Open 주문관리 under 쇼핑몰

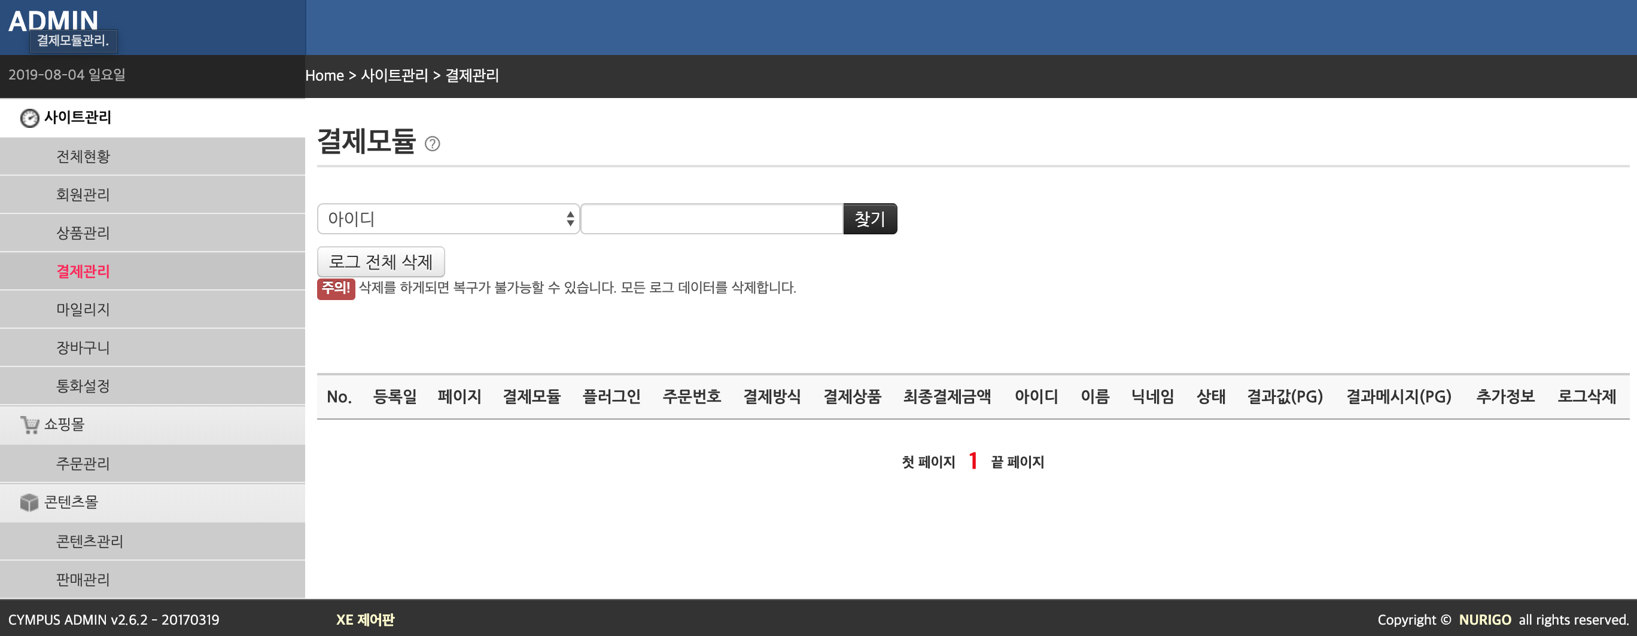coord(153,463)
